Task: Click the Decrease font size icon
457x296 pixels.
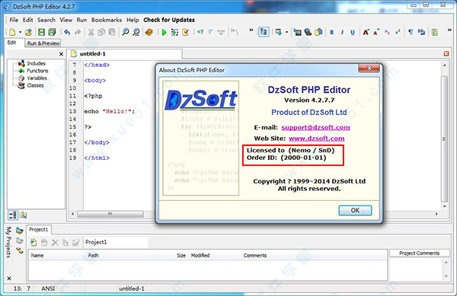Action: click(376, 32)
